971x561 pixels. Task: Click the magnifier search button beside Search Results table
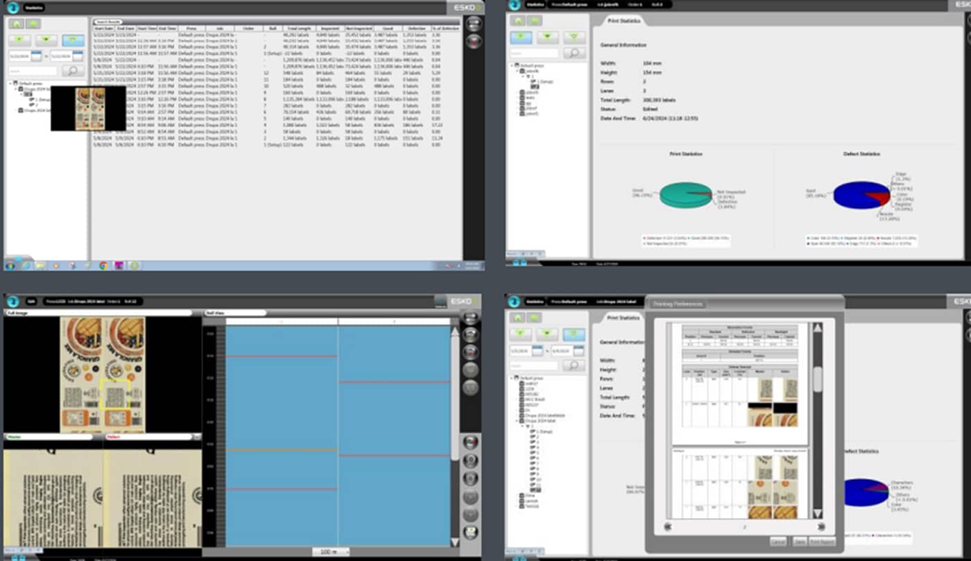[72, 71]
